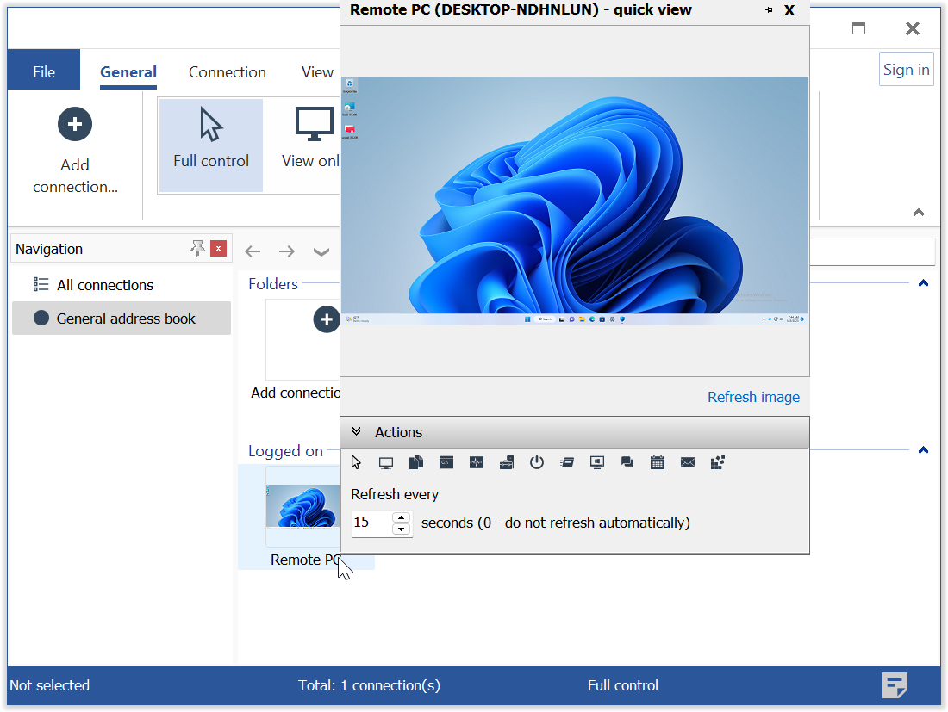
Task: Open File transfer from Actions toolbar
Action: point(416,462)
